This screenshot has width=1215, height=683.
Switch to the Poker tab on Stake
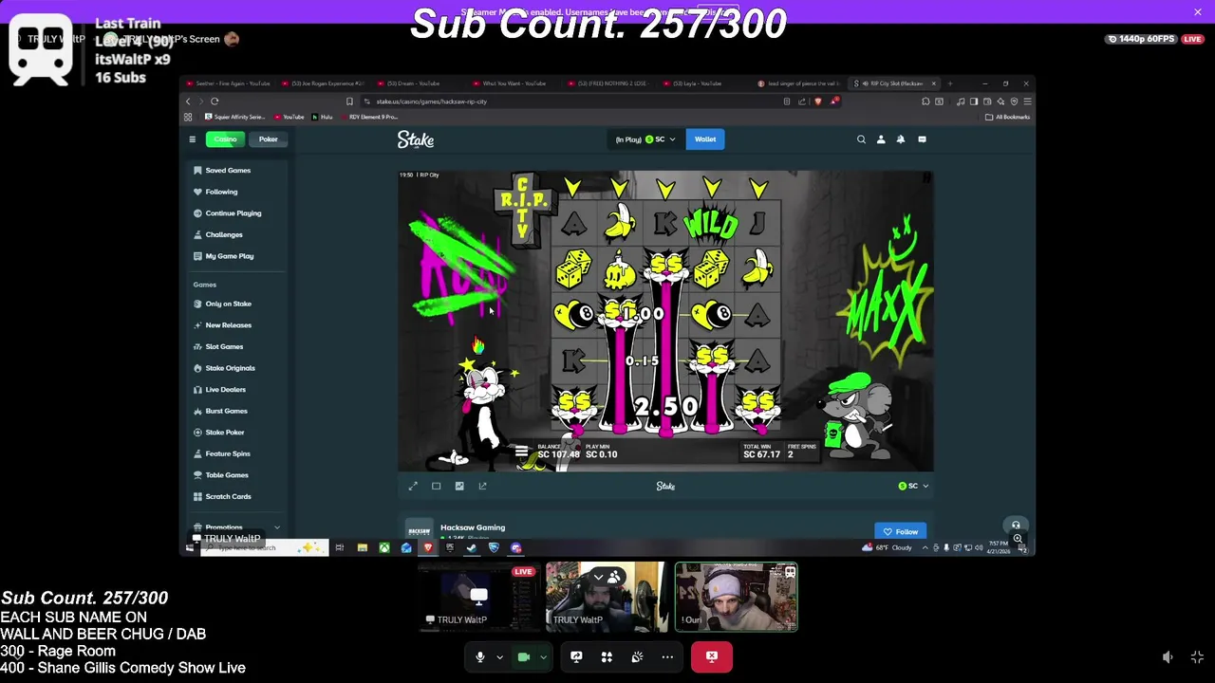[x=269, y=139]
